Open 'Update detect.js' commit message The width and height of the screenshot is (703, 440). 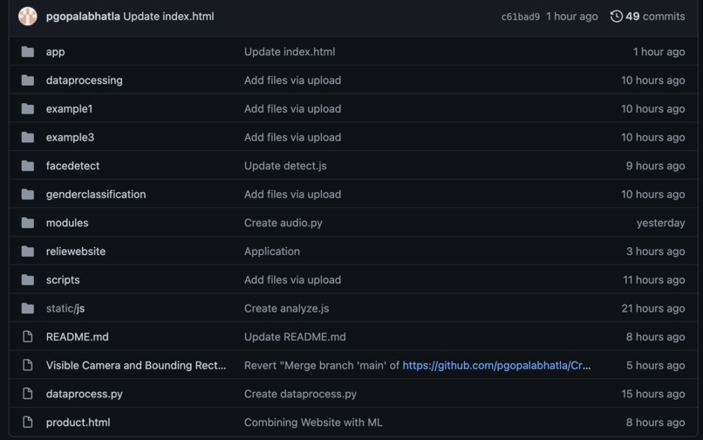[285, 166]
